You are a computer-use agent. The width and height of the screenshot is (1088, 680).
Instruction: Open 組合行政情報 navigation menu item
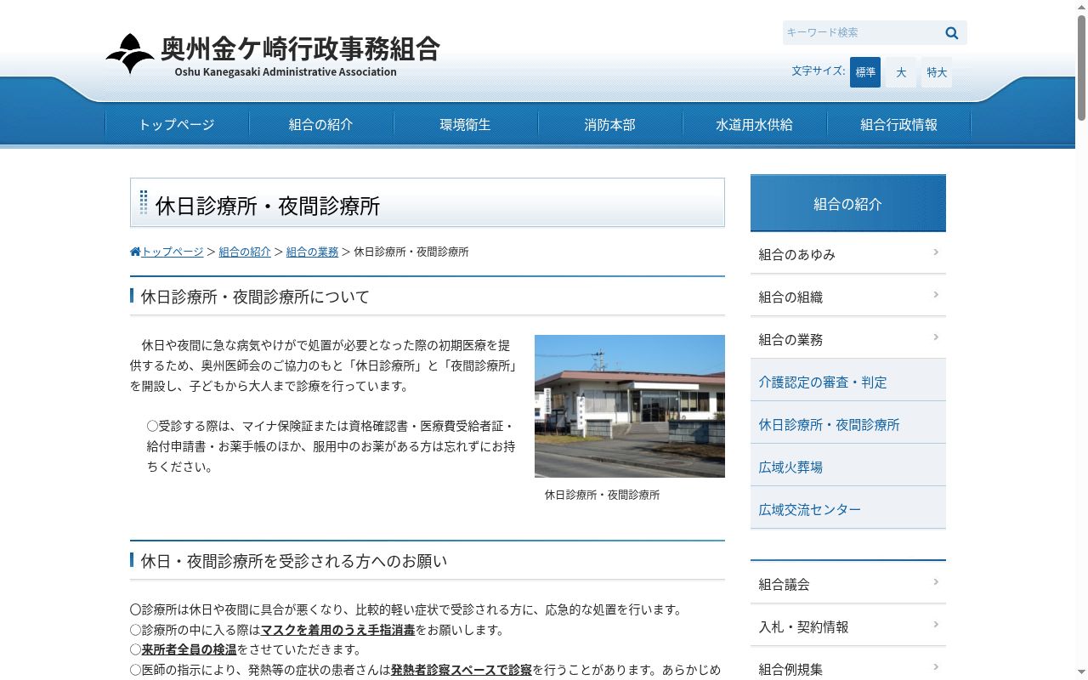[x=899, y=125]
